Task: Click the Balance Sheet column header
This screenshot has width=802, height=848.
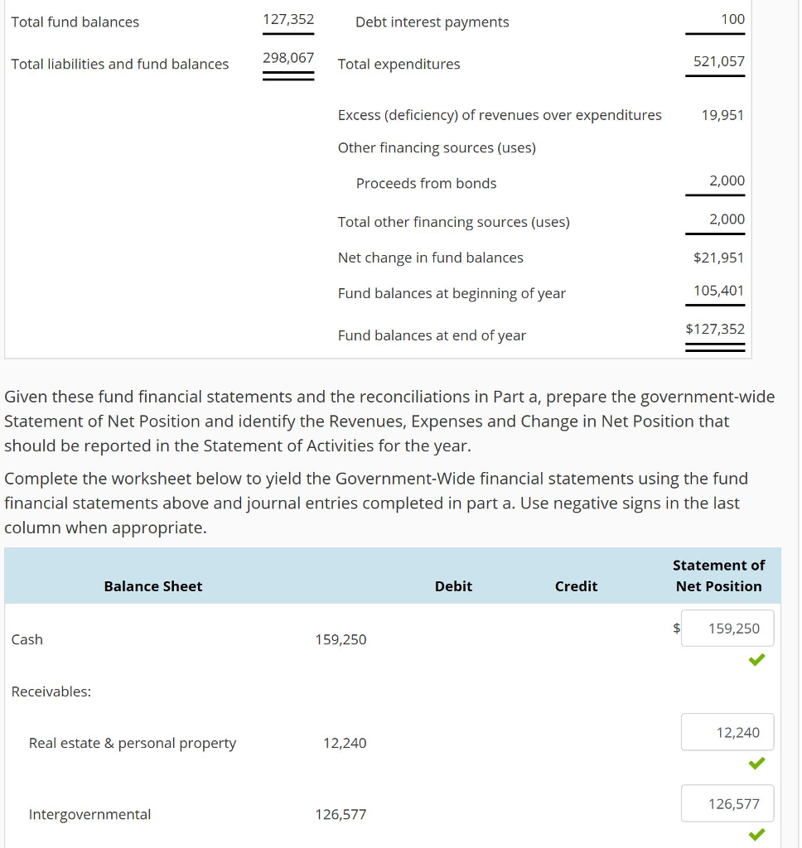Action: (x=152, y=586)
